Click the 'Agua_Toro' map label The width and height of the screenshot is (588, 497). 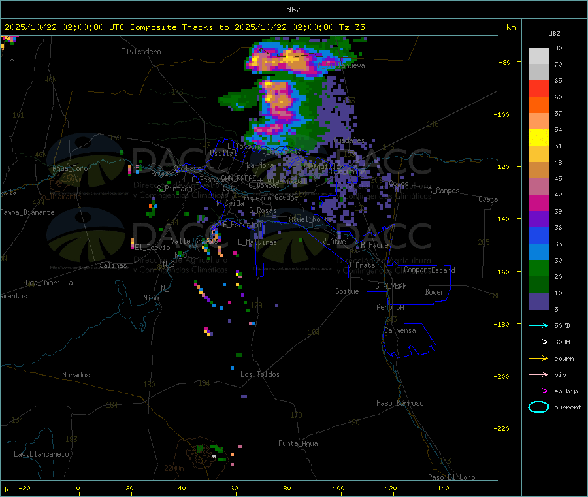click(70, 168)
